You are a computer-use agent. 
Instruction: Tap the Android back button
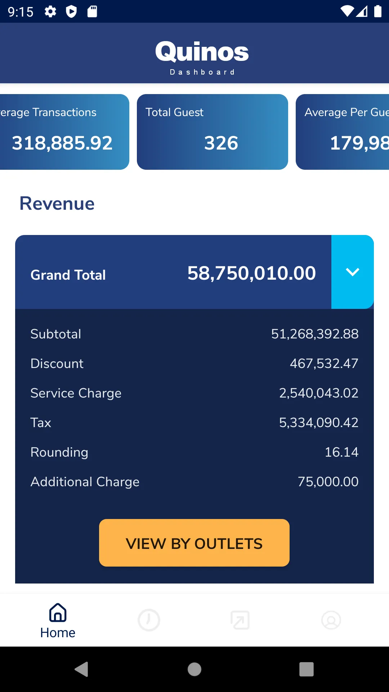pyautogui.click(x=82, y=669)
